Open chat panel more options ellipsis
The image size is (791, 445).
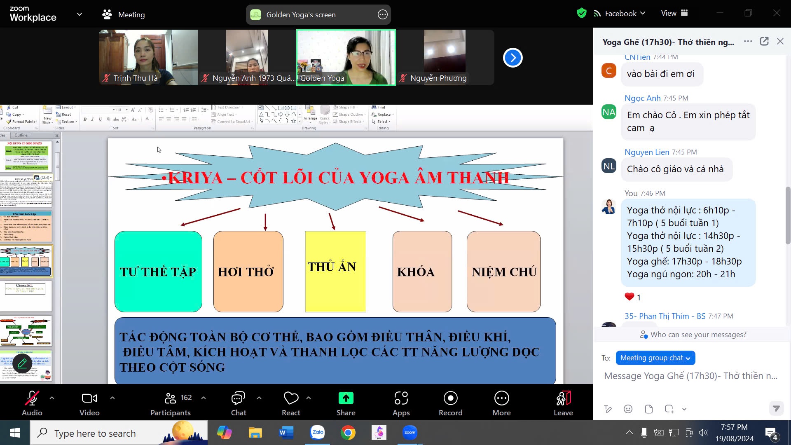(748, 41)
